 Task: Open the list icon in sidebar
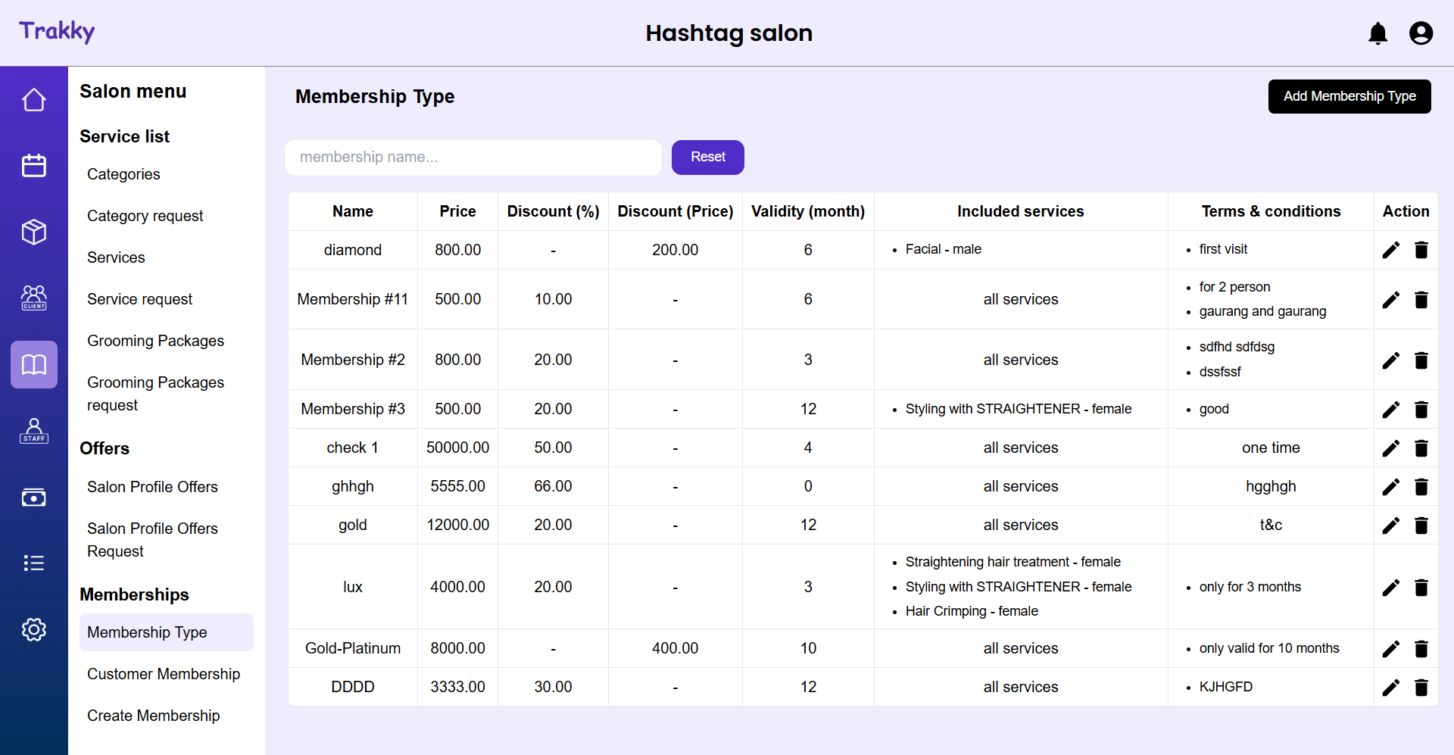pos(34,563)
